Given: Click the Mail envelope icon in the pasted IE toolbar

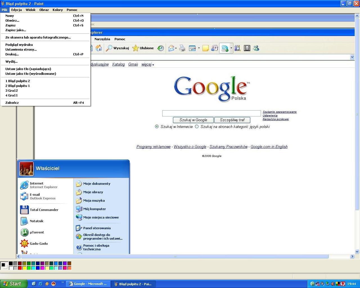Looking at the screenshot, I should click(x=171, y=48).
